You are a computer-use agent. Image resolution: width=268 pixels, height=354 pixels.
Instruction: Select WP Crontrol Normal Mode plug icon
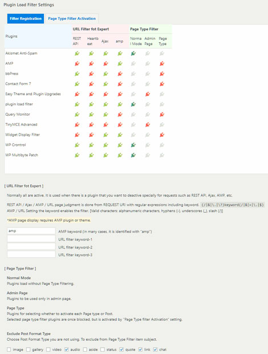click(133, 145)
